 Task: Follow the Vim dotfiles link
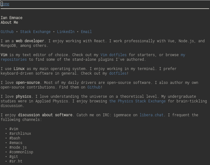coord(114,55)
